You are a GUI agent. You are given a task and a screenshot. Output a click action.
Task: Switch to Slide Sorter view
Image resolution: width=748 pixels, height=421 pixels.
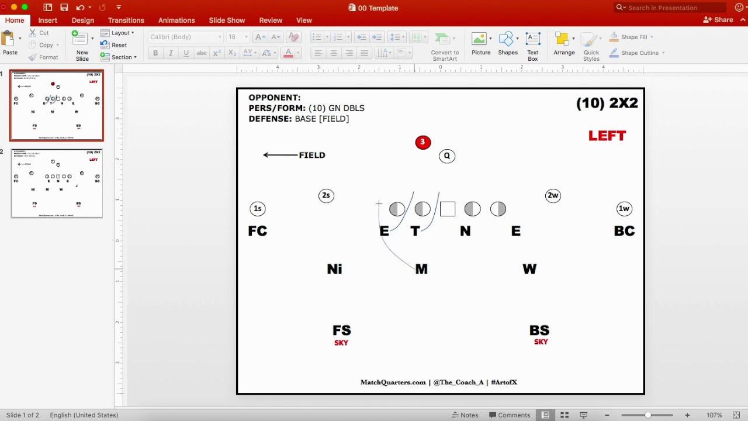565,415
